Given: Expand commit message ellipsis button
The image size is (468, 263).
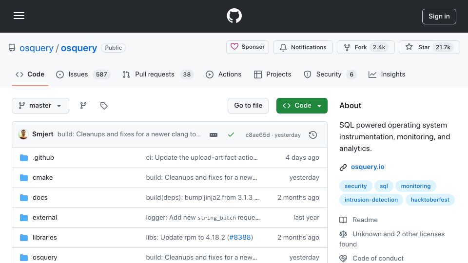Looking at the screenshot, I should pyautogui.click(x=214, y=135).
